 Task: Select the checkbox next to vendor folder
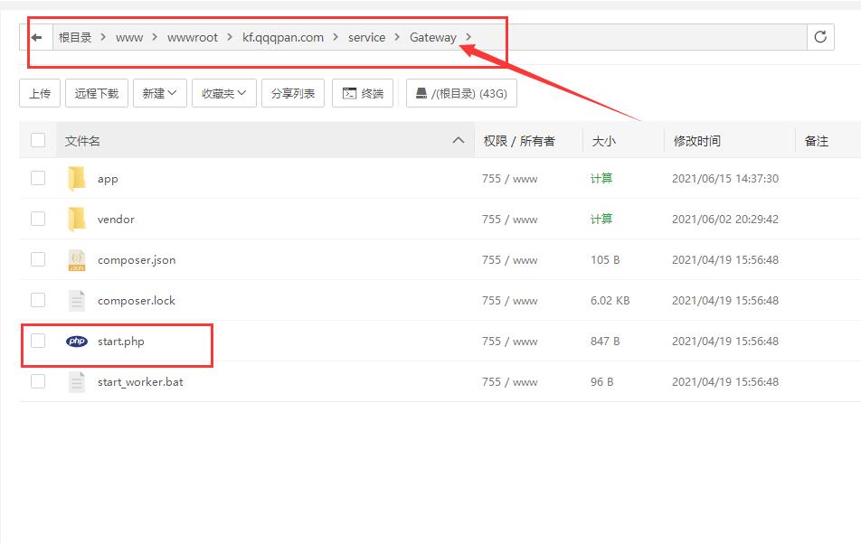tap(38, 219)
